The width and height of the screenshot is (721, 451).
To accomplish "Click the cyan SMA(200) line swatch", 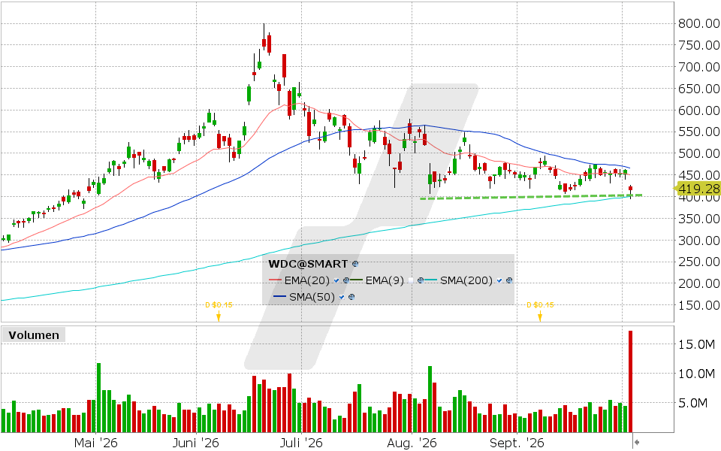I will click(x=431, y=280).
